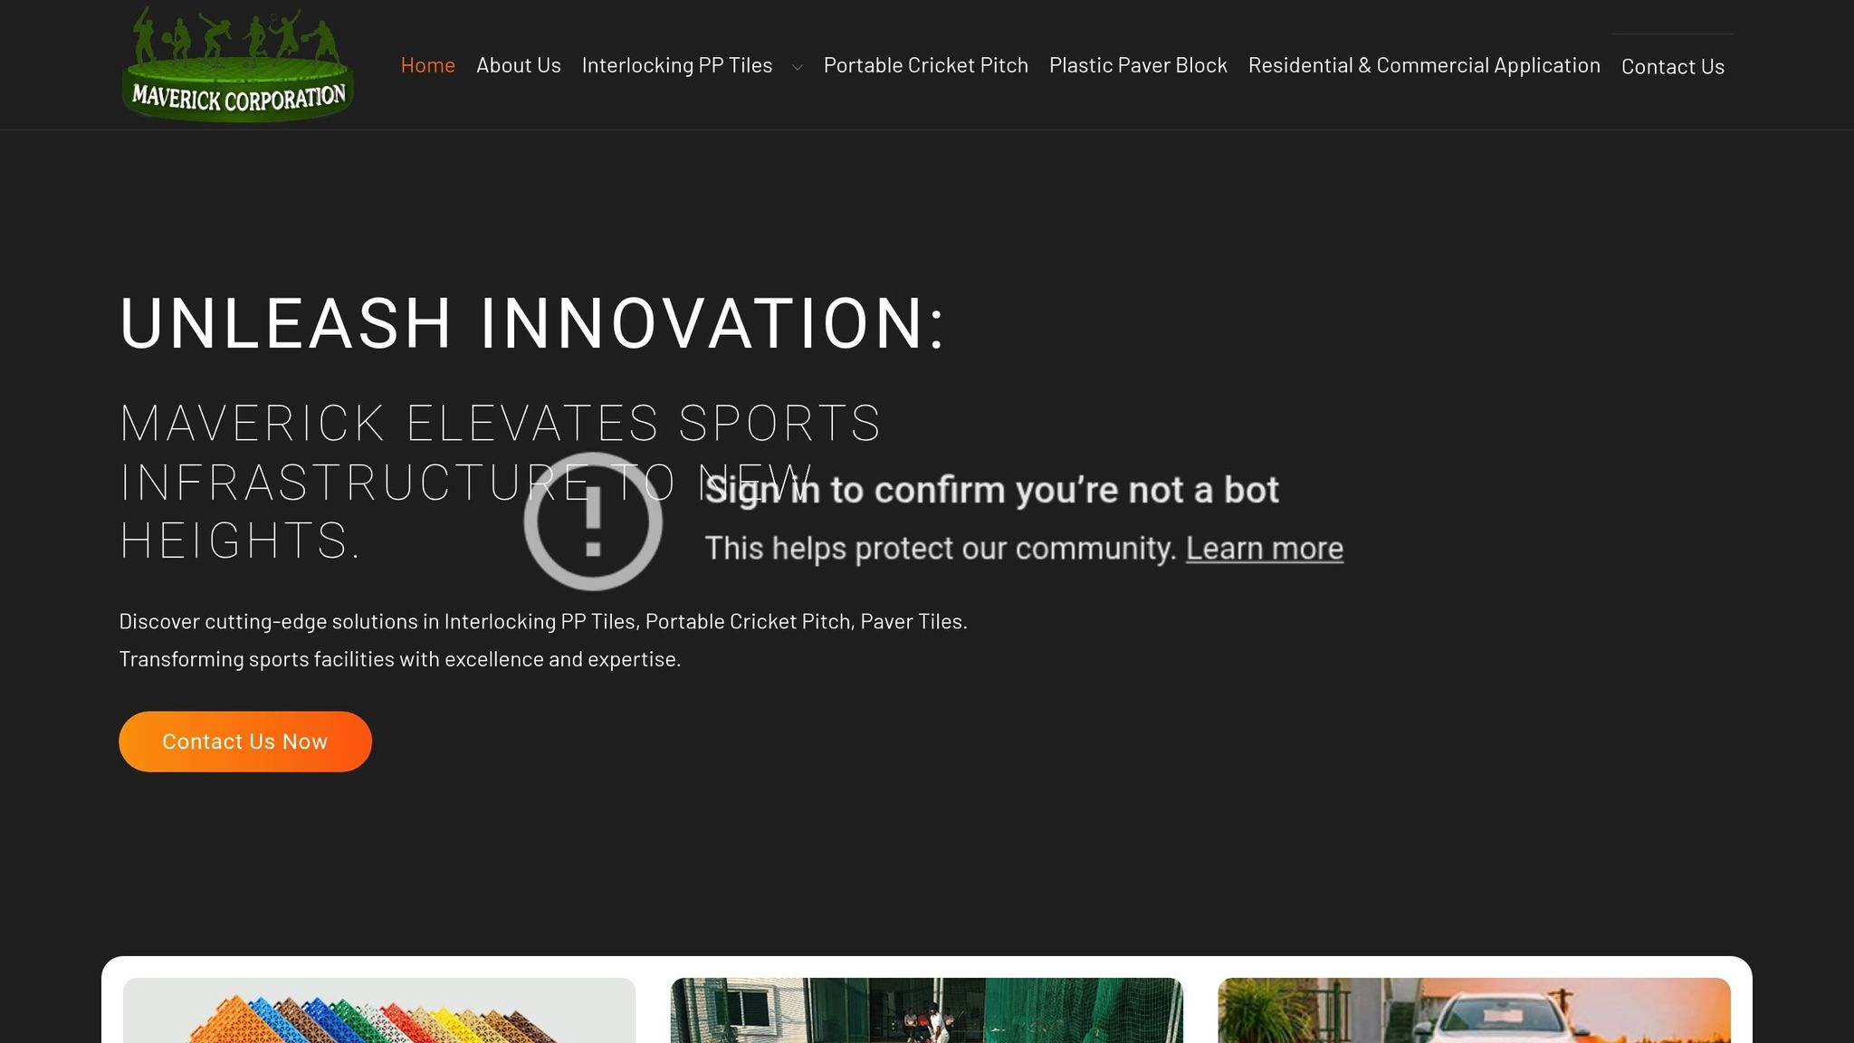
Task: Click the 'Discover cutting-edge solutions' paragraph line
Action: tap(543, 622)
